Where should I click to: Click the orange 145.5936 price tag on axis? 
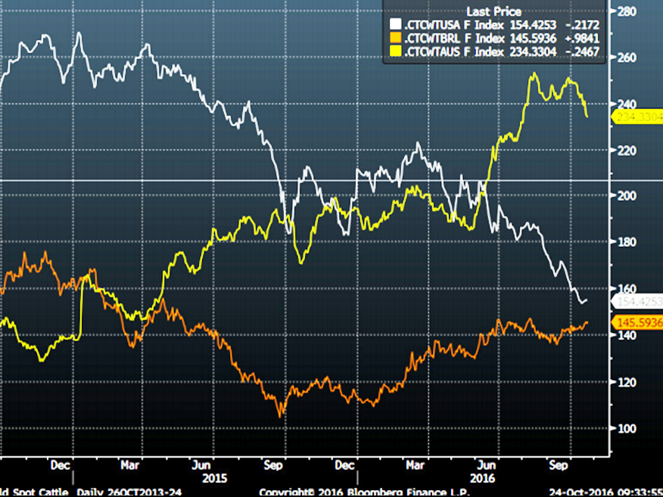point(638,323)
